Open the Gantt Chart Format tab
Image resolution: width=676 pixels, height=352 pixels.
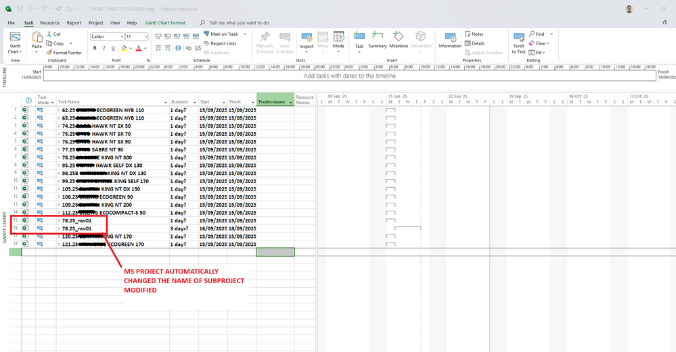coord(165,23)
